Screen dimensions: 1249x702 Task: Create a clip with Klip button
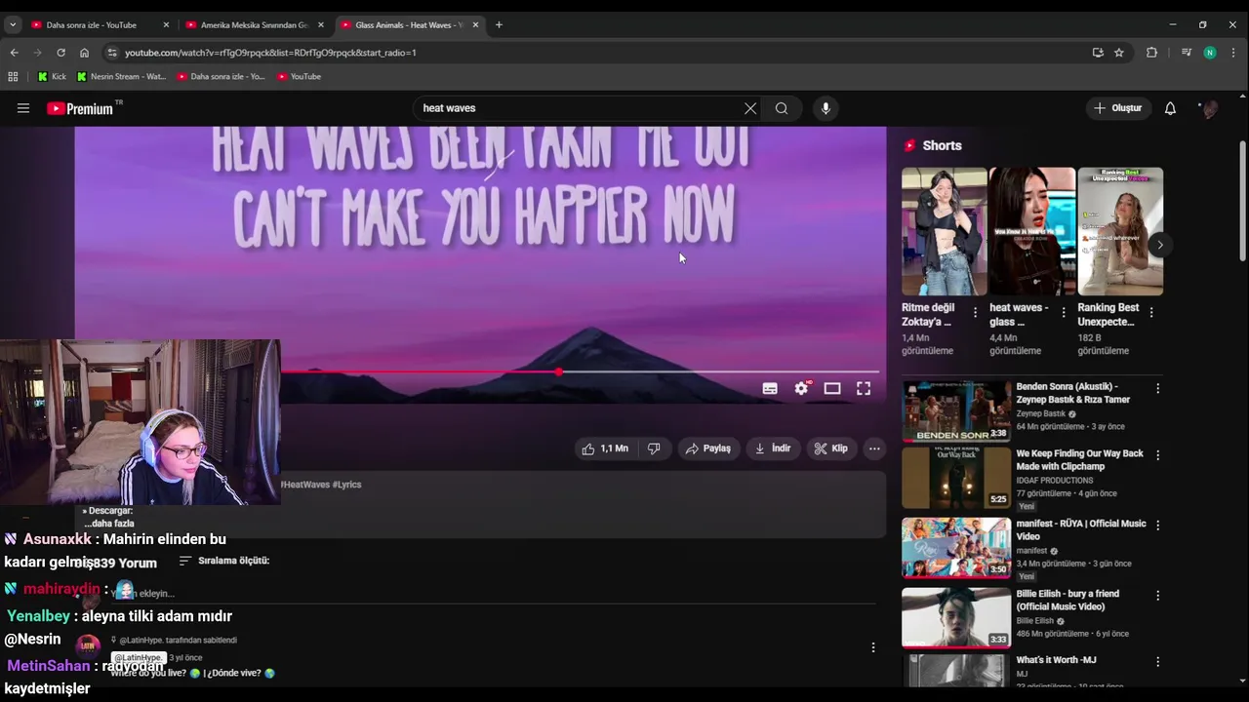coord(831,448)
